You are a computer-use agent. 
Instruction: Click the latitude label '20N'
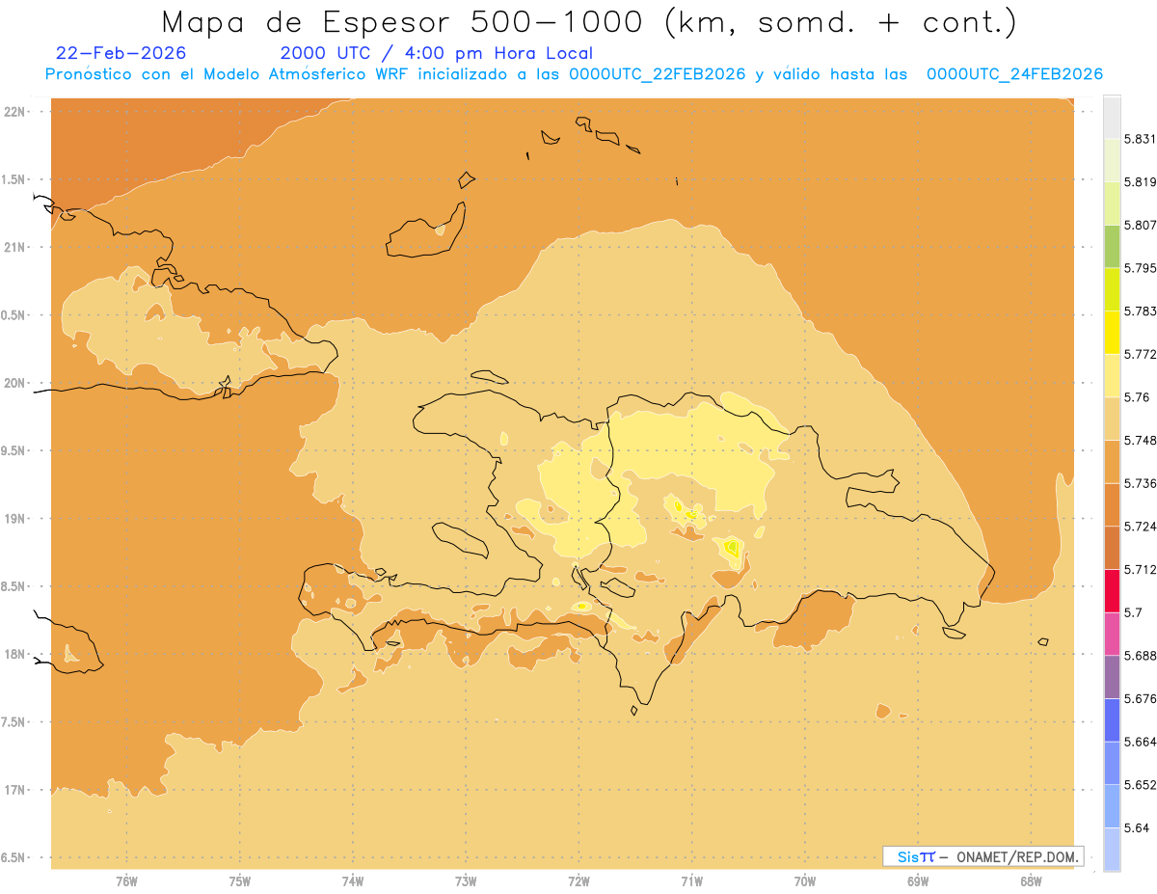pos(16,383)
